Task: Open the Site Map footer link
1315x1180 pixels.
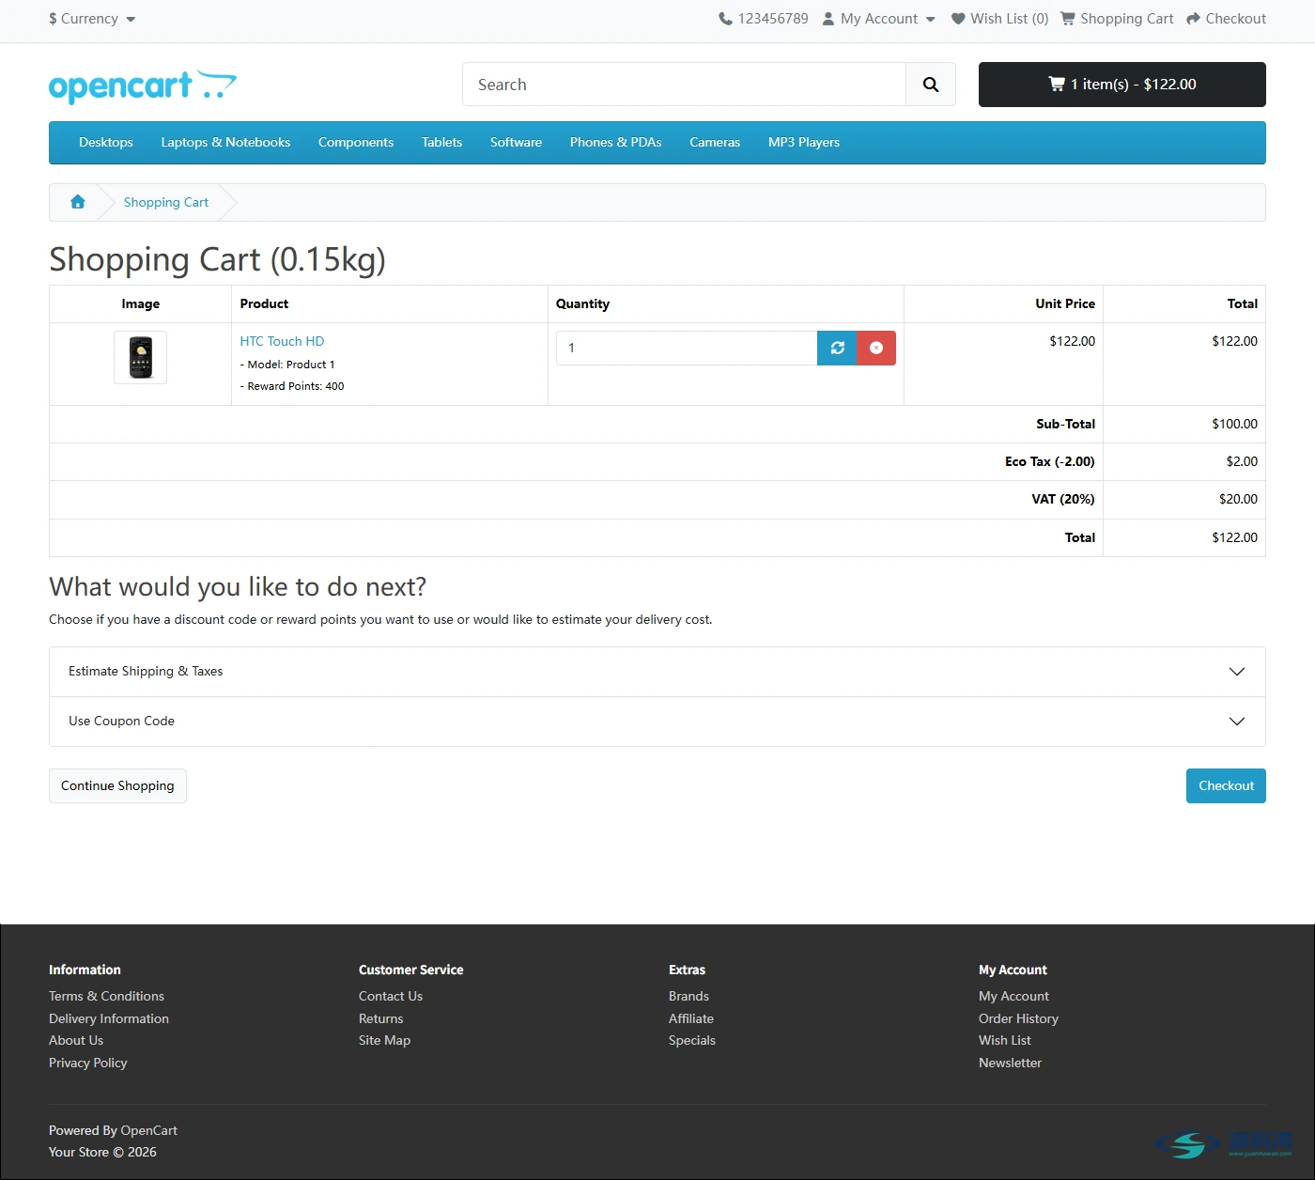Action: (384, 1040)
